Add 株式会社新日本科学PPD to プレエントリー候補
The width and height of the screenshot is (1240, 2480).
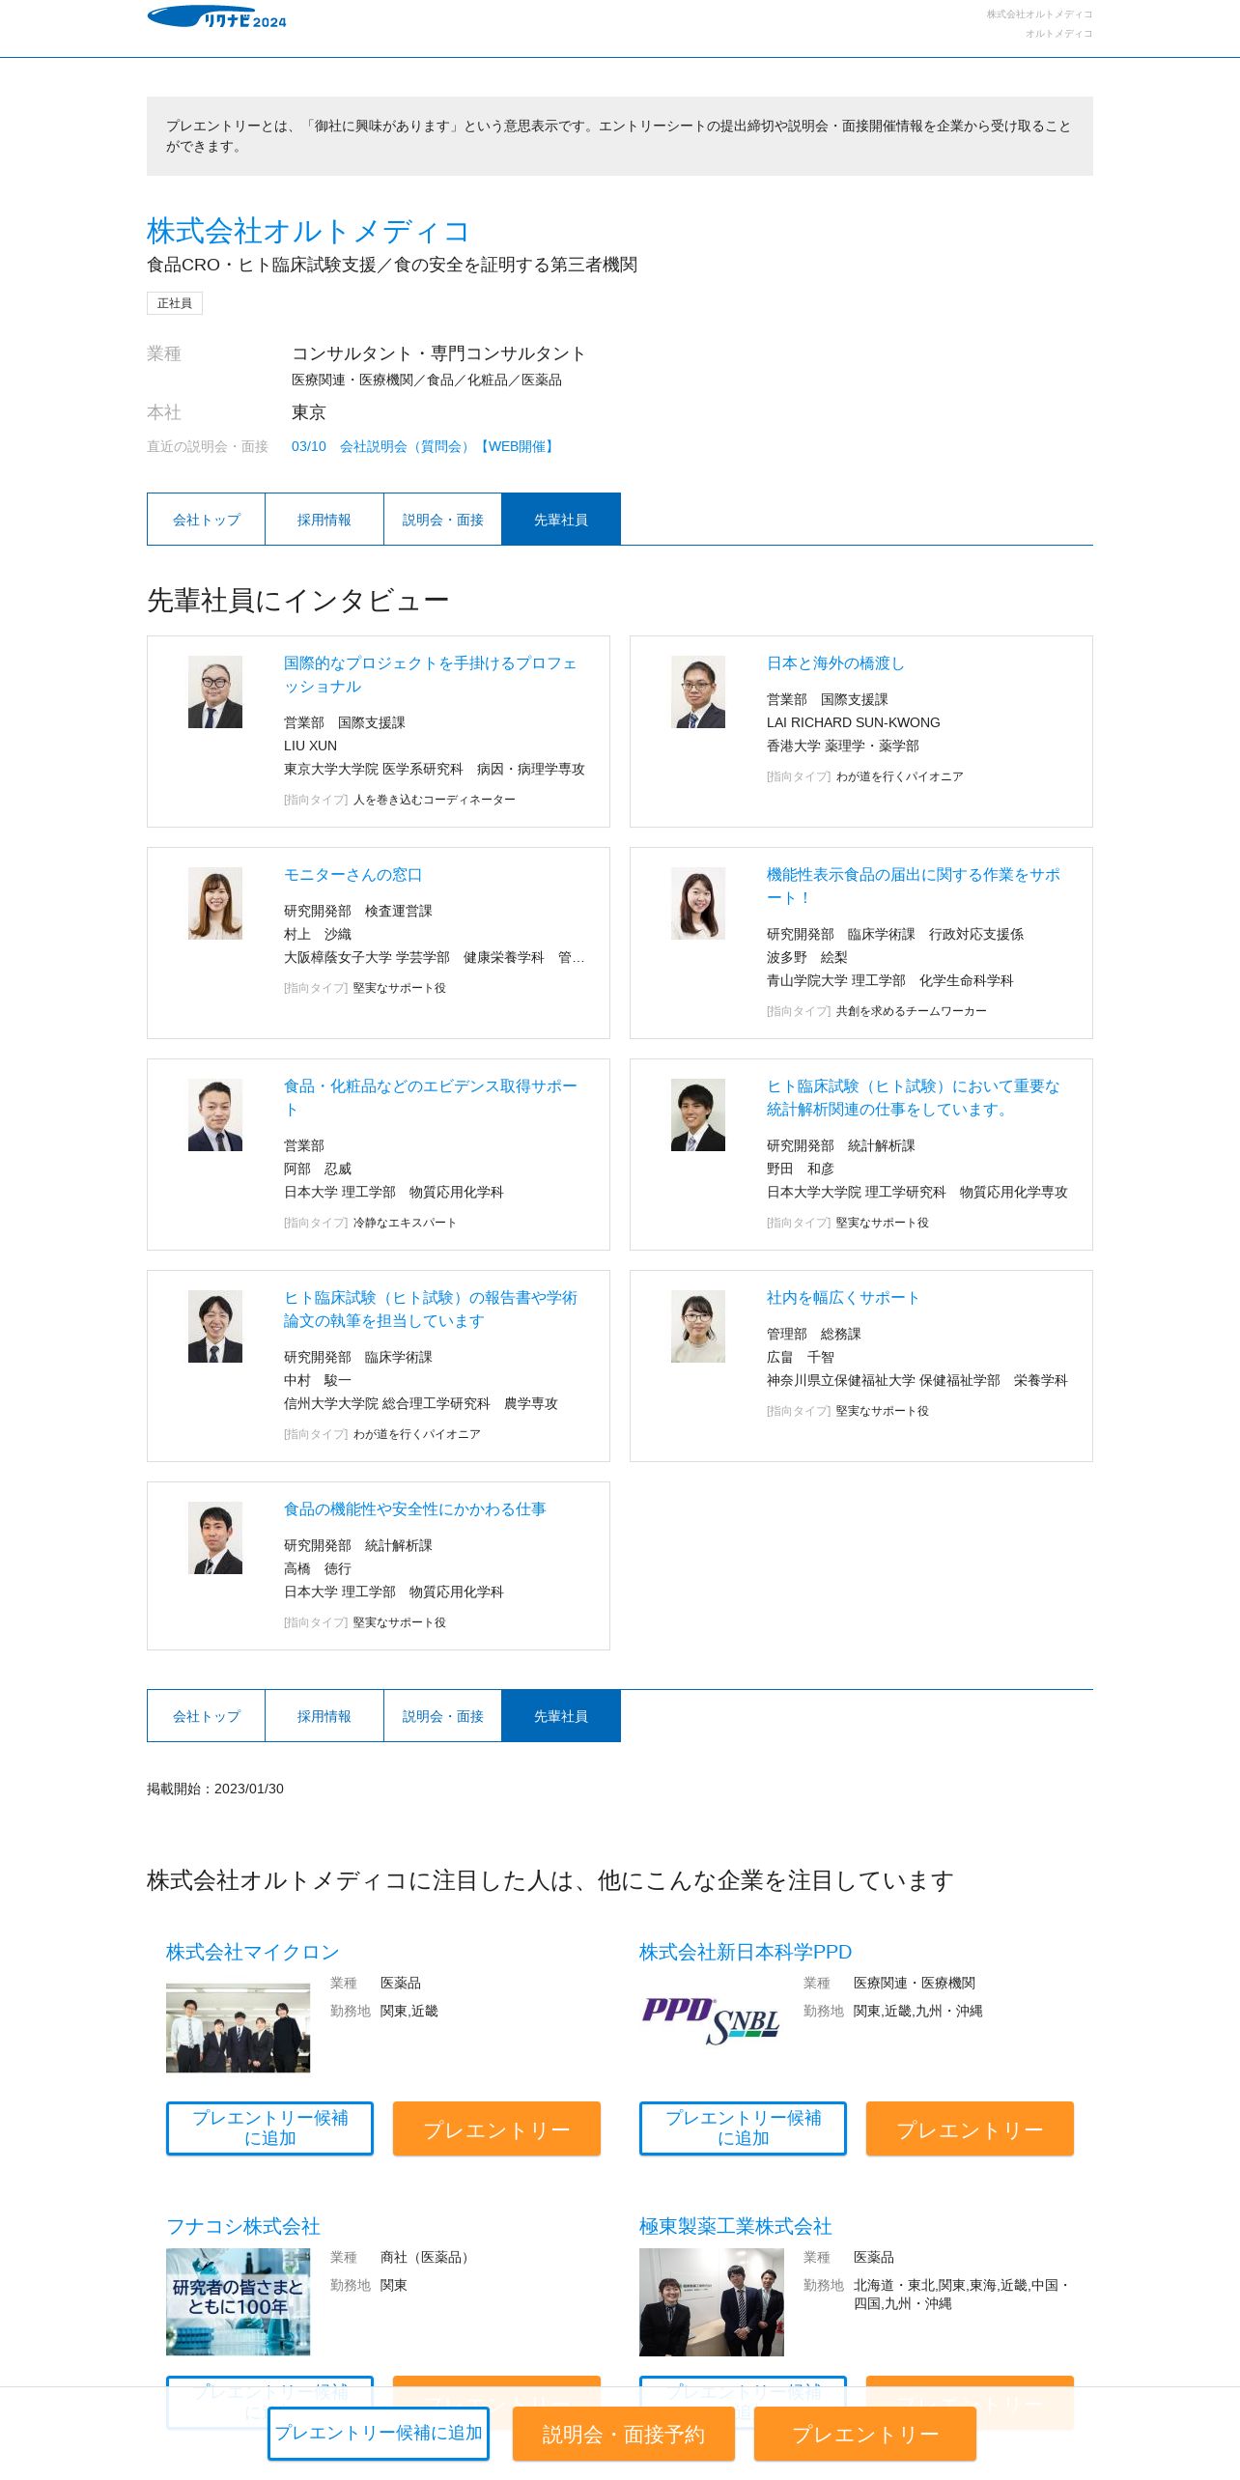pyautogui.click(x=743, y=2128)
